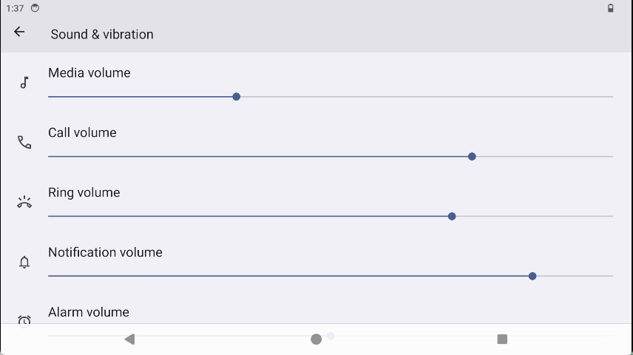Select the Notification volume label

pos(105,252)
